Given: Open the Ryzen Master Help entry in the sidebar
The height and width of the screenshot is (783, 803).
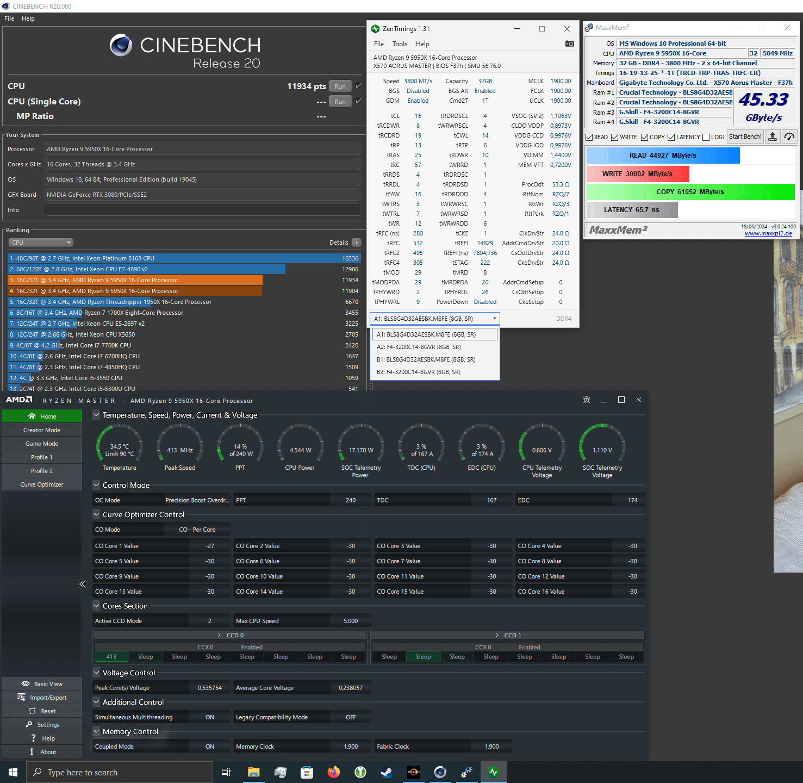Looking at the screenshot, I should pyautogui.click(x=42, y=738).
